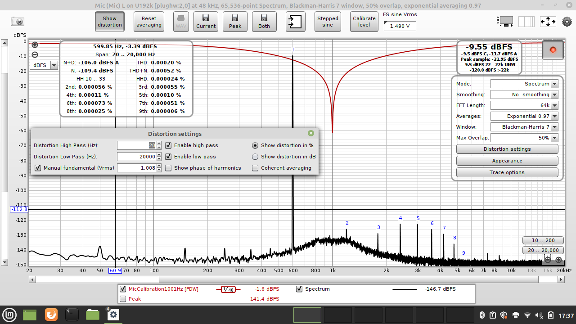
Task: Uncheck Enable low pass
Action: click(168, 157)
